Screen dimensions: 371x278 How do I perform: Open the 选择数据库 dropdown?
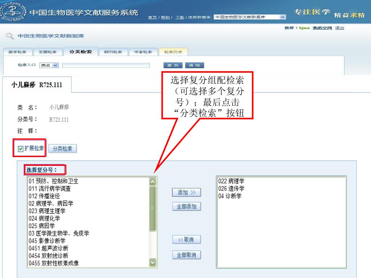coord(250,17)
